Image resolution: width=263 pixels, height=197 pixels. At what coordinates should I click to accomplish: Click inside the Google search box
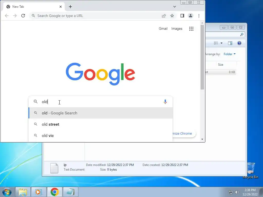(x=101, y=102)
